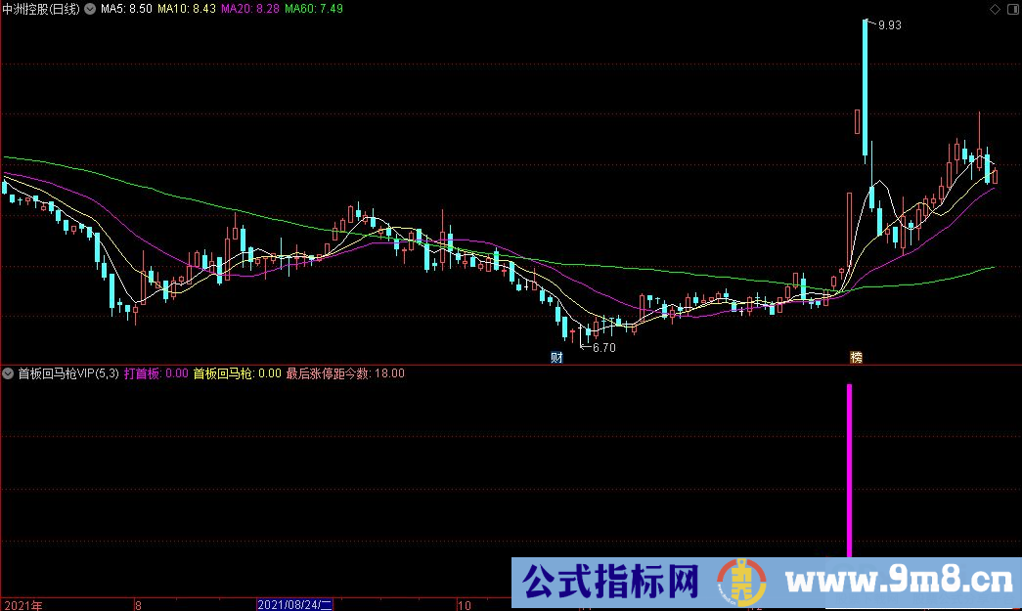Image resolution: width=1022 pixels, height=611 pixels.
Task: Click the month 10 tick on the time axis
Action: pyautogui.click(x=465, y=605)
